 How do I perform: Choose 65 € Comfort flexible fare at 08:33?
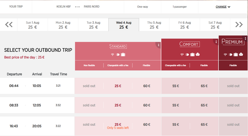click(204, 105)
